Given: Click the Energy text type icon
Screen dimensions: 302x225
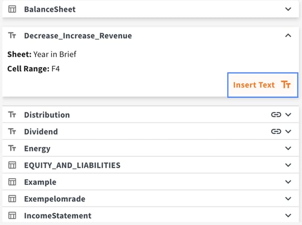Looking at the screenshot, I should click(12, 148).
